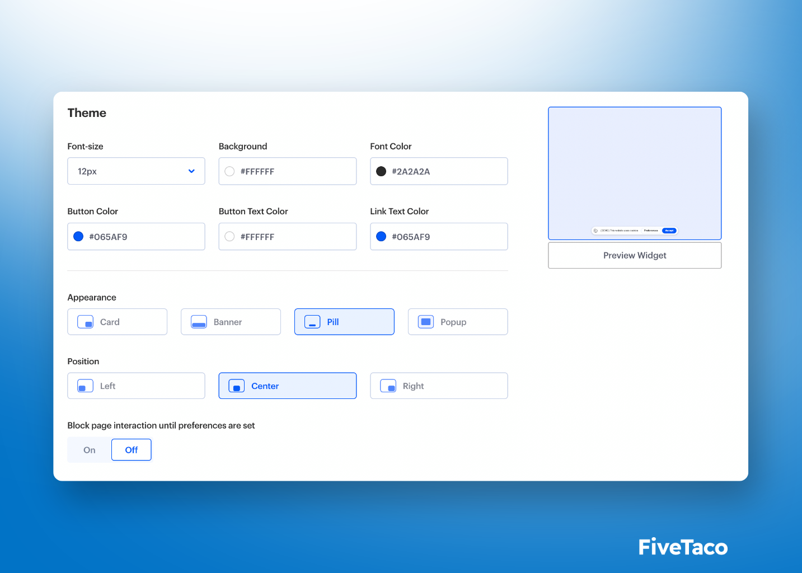Choose the Right position option

tap(439, 386)
